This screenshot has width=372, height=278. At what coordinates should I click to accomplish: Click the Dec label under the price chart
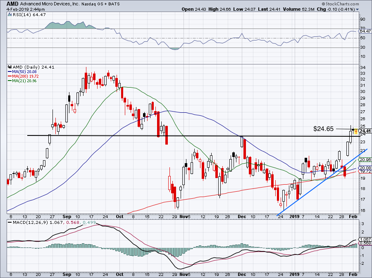(x=242, y=216)
